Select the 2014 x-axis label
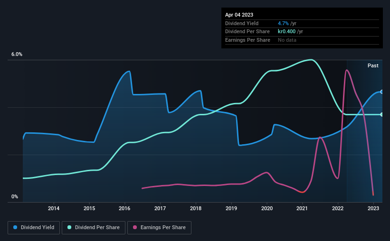 (54, 208)
